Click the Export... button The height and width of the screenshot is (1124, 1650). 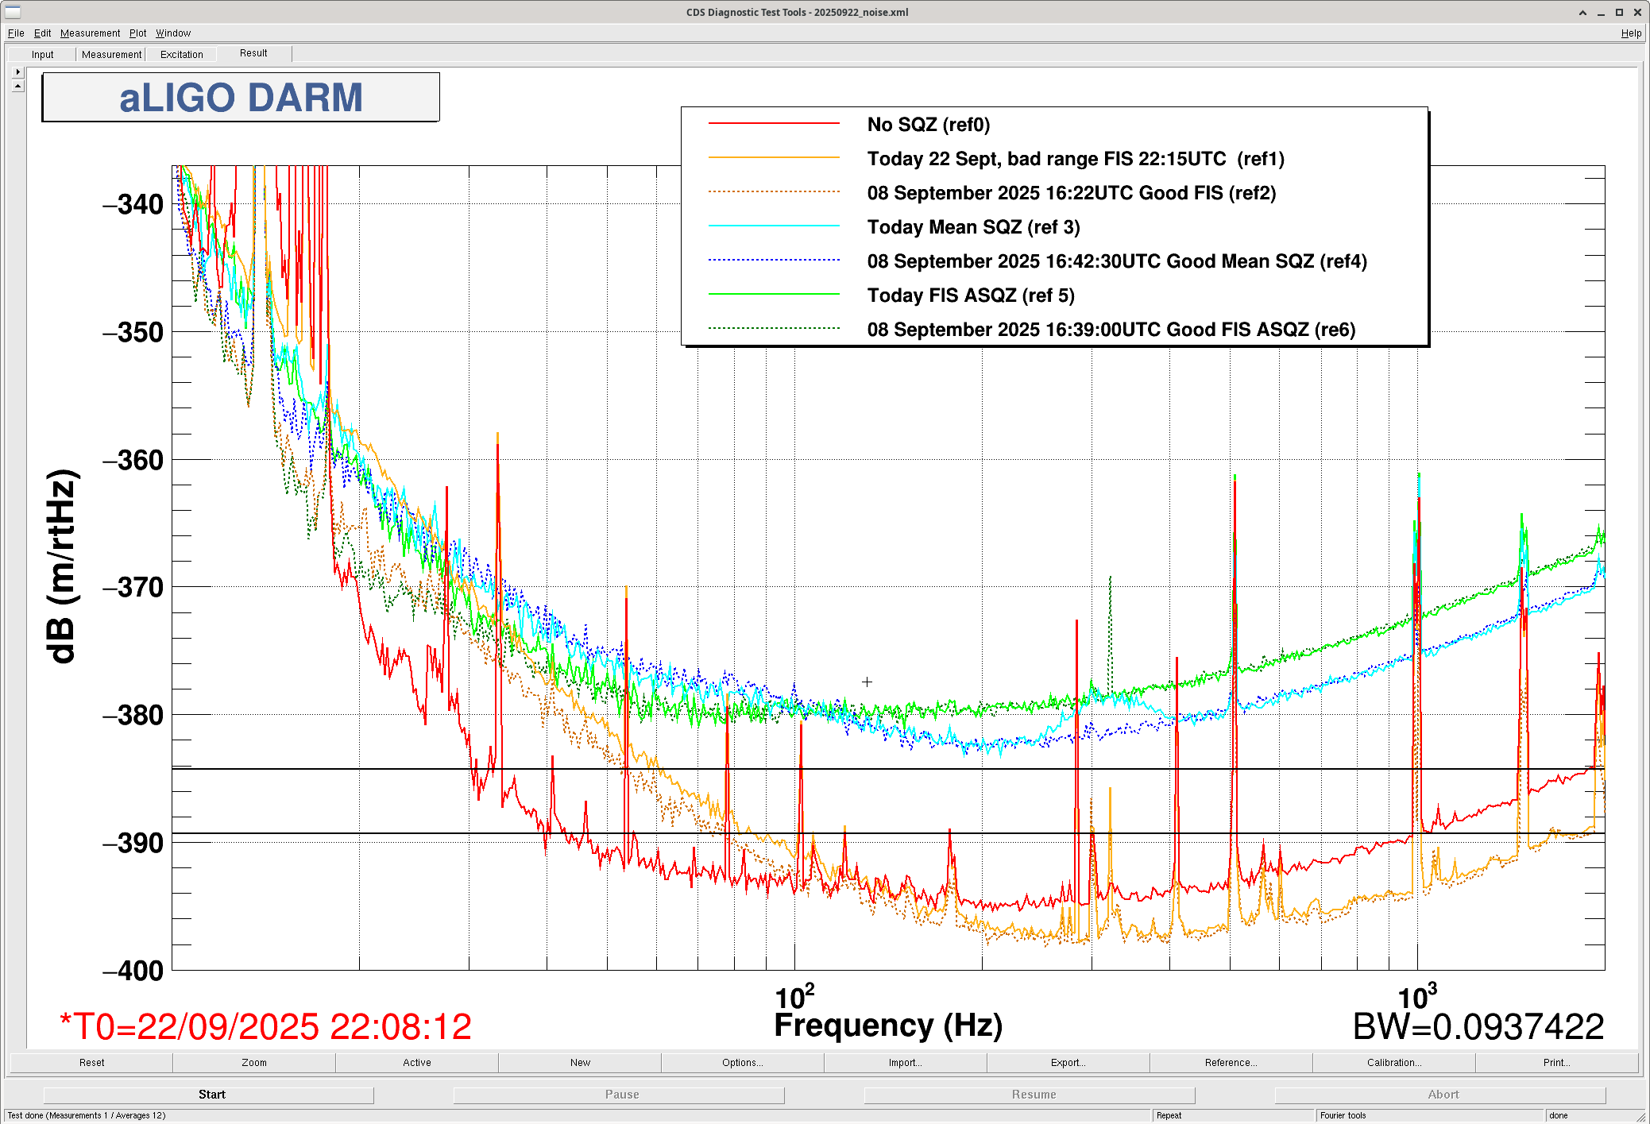(x=1068, y=1063)
